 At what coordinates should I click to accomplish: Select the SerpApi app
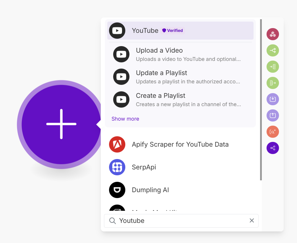(x=180, y=167)
